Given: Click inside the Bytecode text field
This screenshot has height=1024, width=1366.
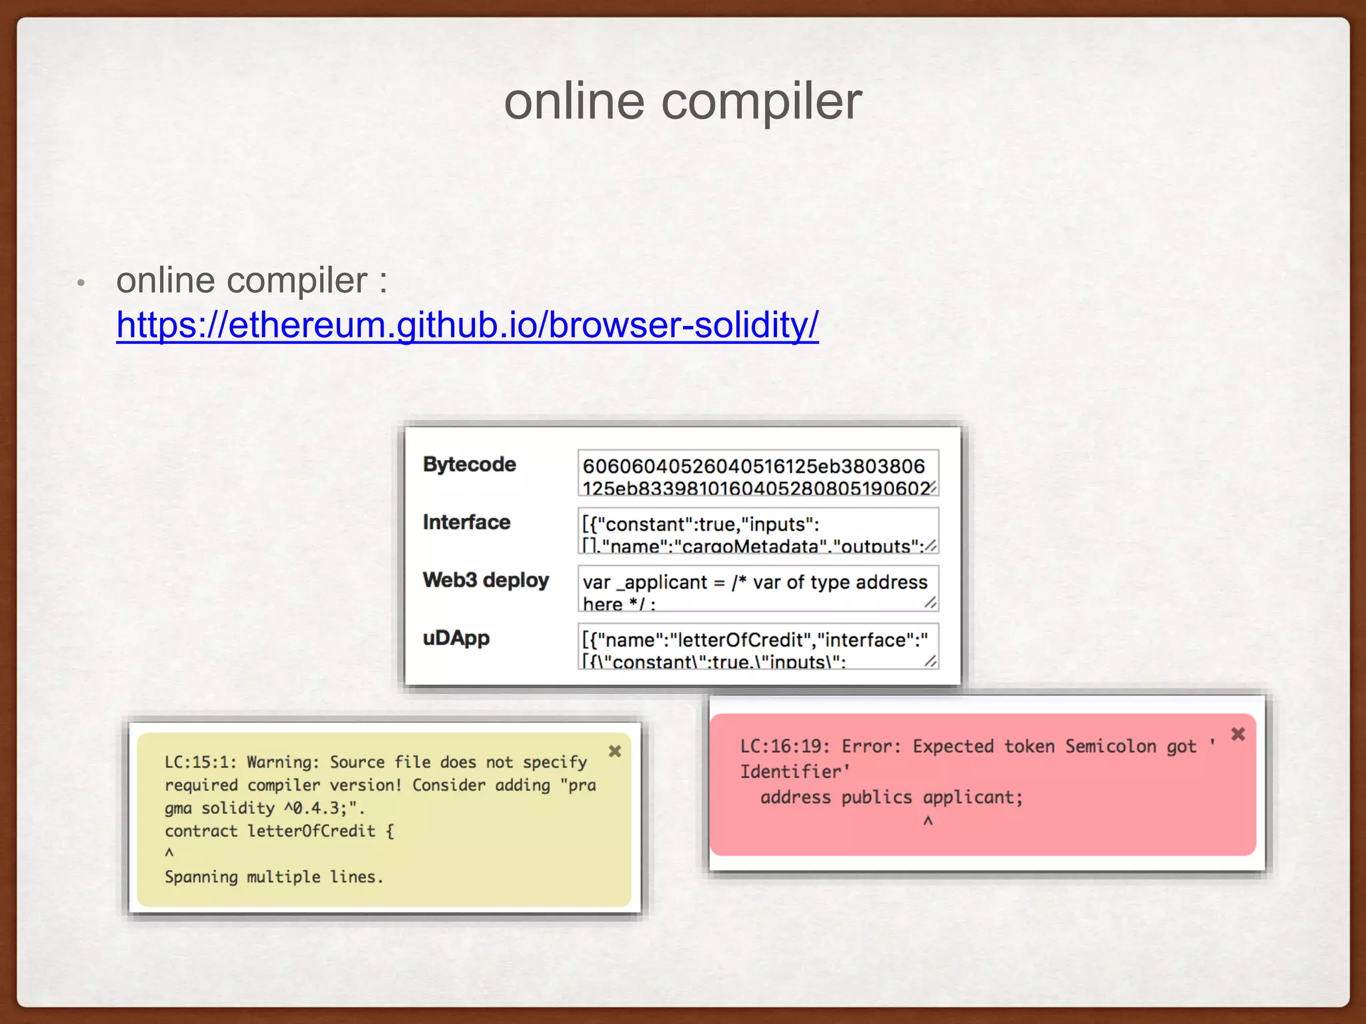Looking at the screenshot, I should coord(754,473).
